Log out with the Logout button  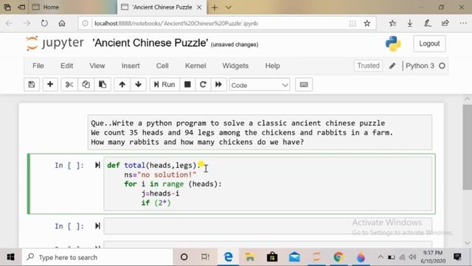tap(429, 44)
